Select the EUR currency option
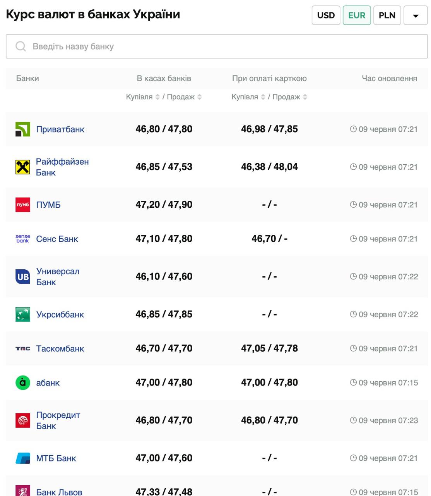Viewport: 431px width, 496px height. (357, 15)
